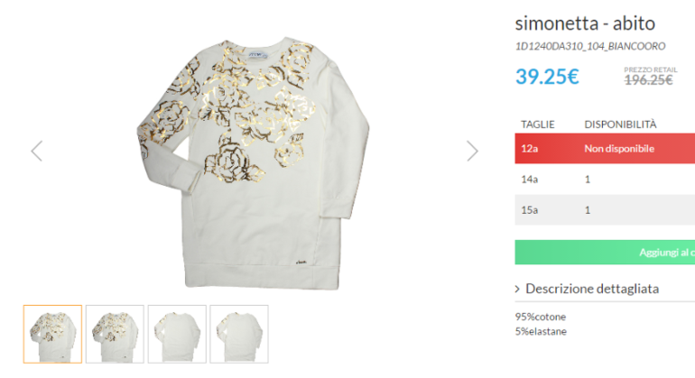Choose size 14a
The height and width of the screenshot is (378, 695).
click(x=530, y=179)
